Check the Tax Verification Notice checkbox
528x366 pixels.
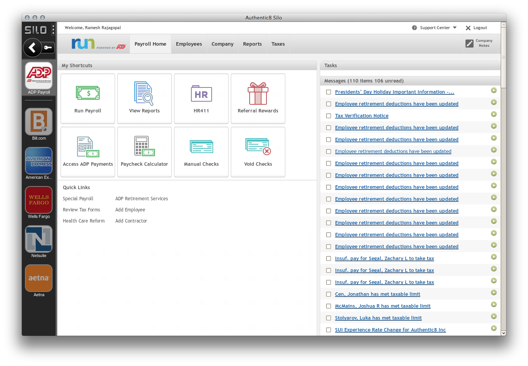point(329,116)
